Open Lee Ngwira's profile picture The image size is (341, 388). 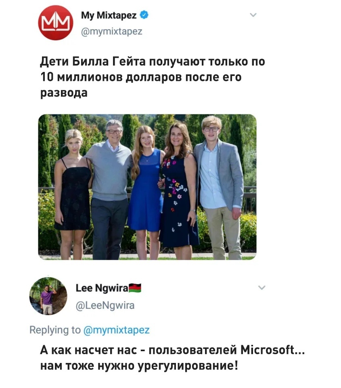(48, 296)
